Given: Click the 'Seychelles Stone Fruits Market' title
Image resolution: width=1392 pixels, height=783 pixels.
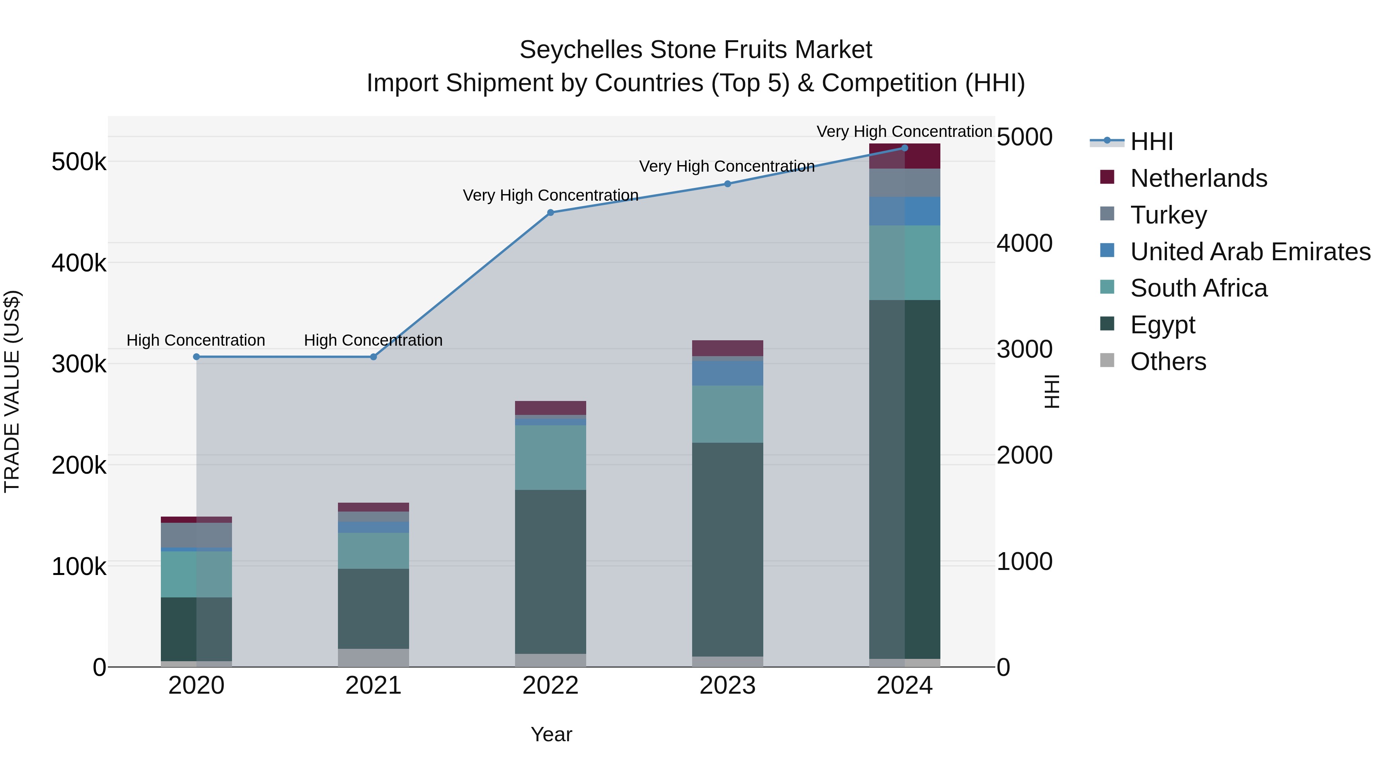Looking at the screenshot, I should pyautogui.click(x=696, y=50).
